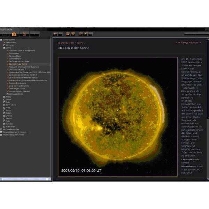Screen dimensions: 209x209
Task: Expand the Kometen tree node
Action: pyautogui.click(x=4, y=124)
